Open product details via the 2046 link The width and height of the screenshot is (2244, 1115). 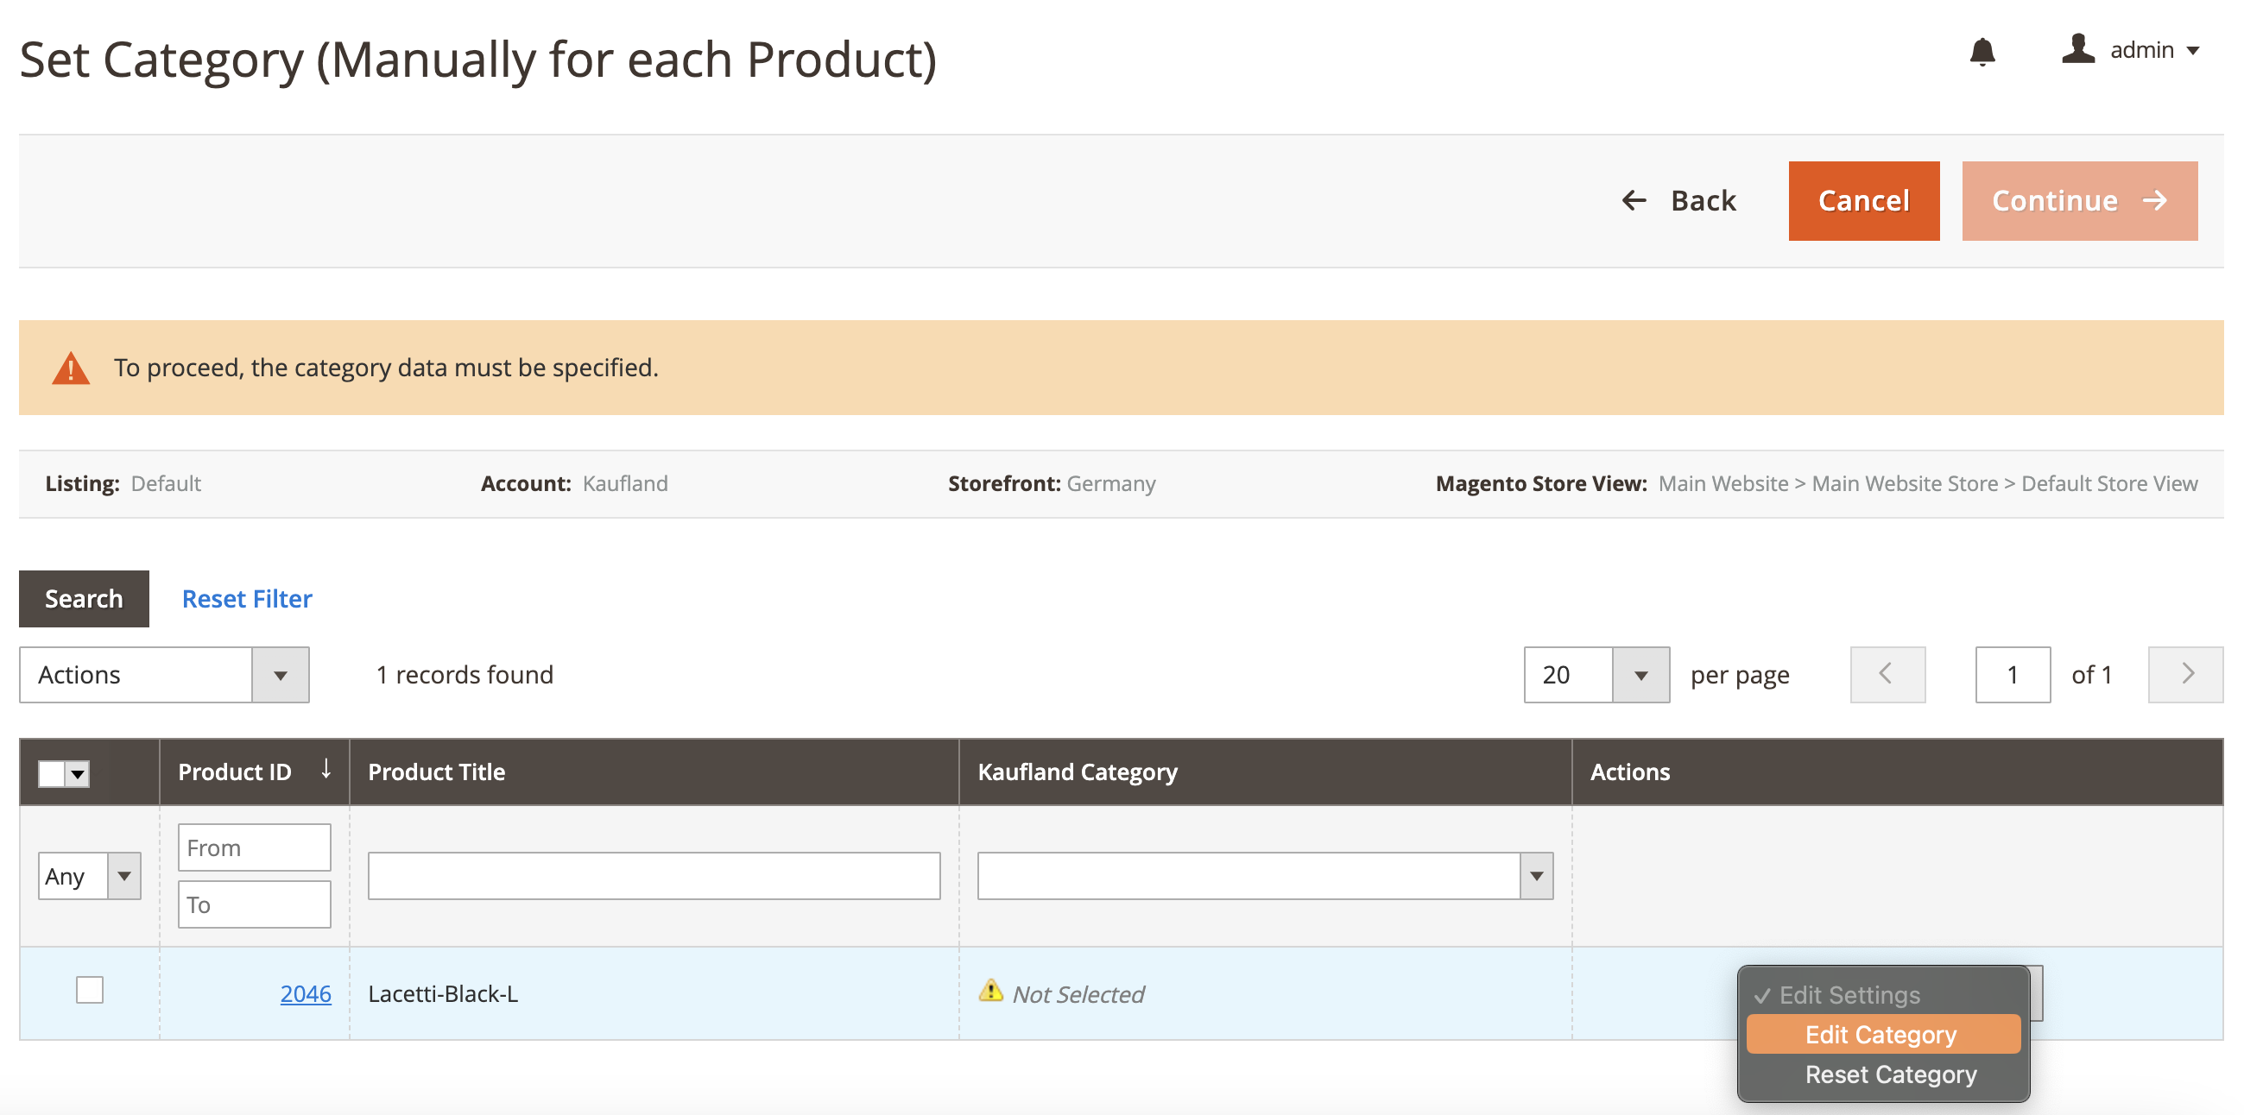305,993
